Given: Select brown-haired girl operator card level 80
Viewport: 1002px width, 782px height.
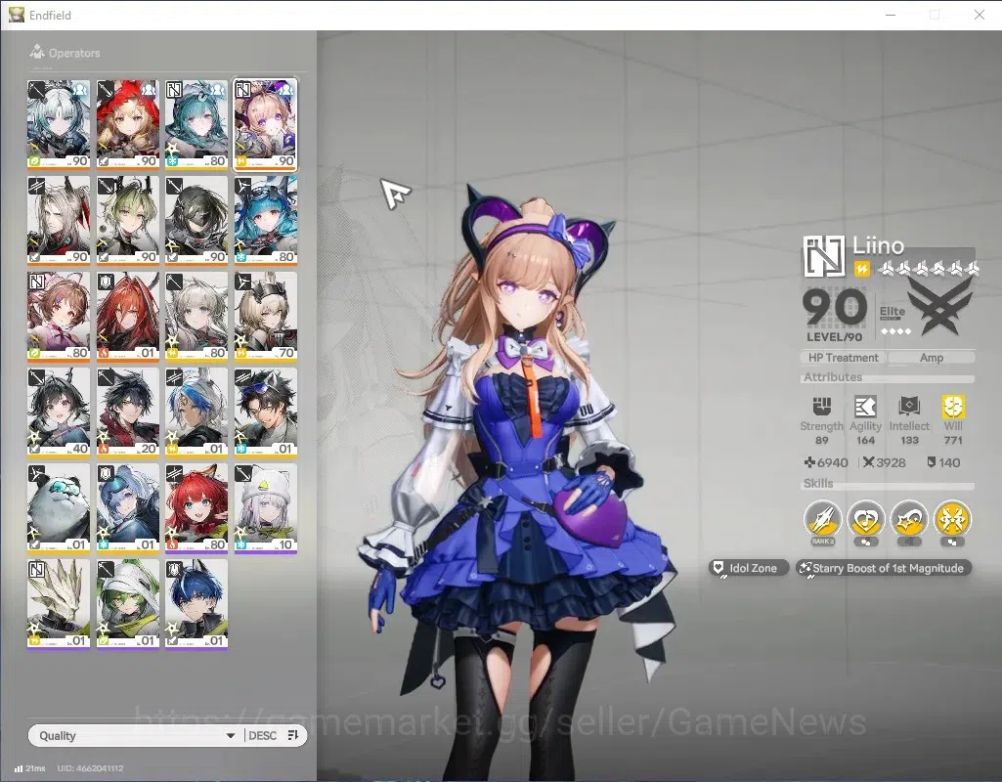Looking at the screenshot, I should click(59, 317).
